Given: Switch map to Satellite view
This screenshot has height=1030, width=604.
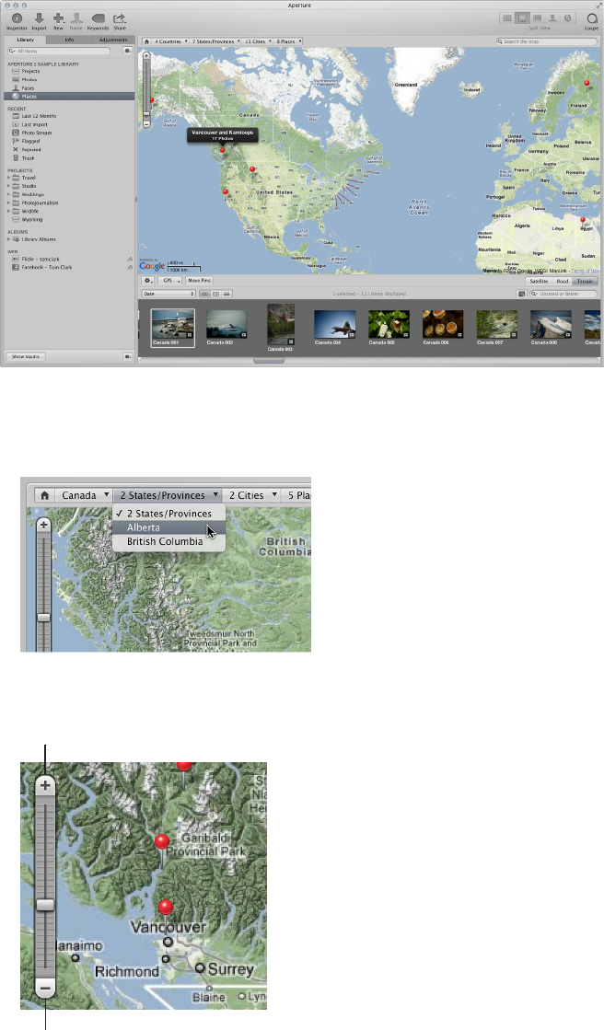Looking at the screenshot, I should tap(539, 281).
